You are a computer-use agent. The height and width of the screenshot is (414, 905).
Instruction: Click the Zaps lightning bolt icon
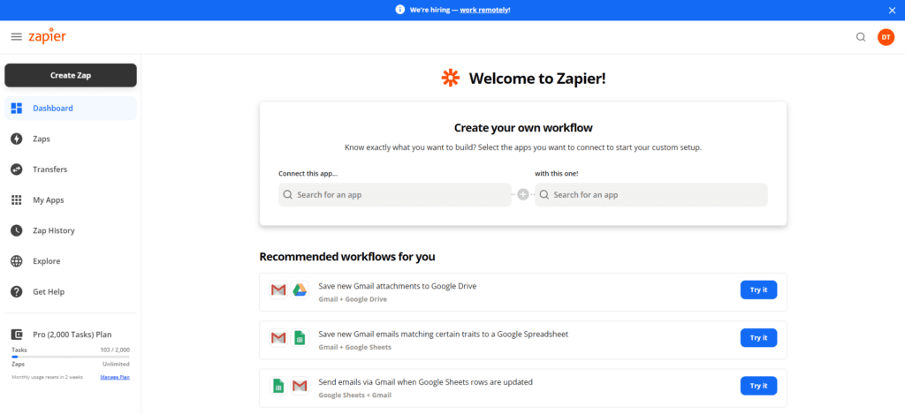[16, 139]
